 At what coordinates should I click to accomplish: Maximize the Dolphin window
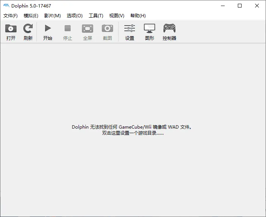(240, 6)
